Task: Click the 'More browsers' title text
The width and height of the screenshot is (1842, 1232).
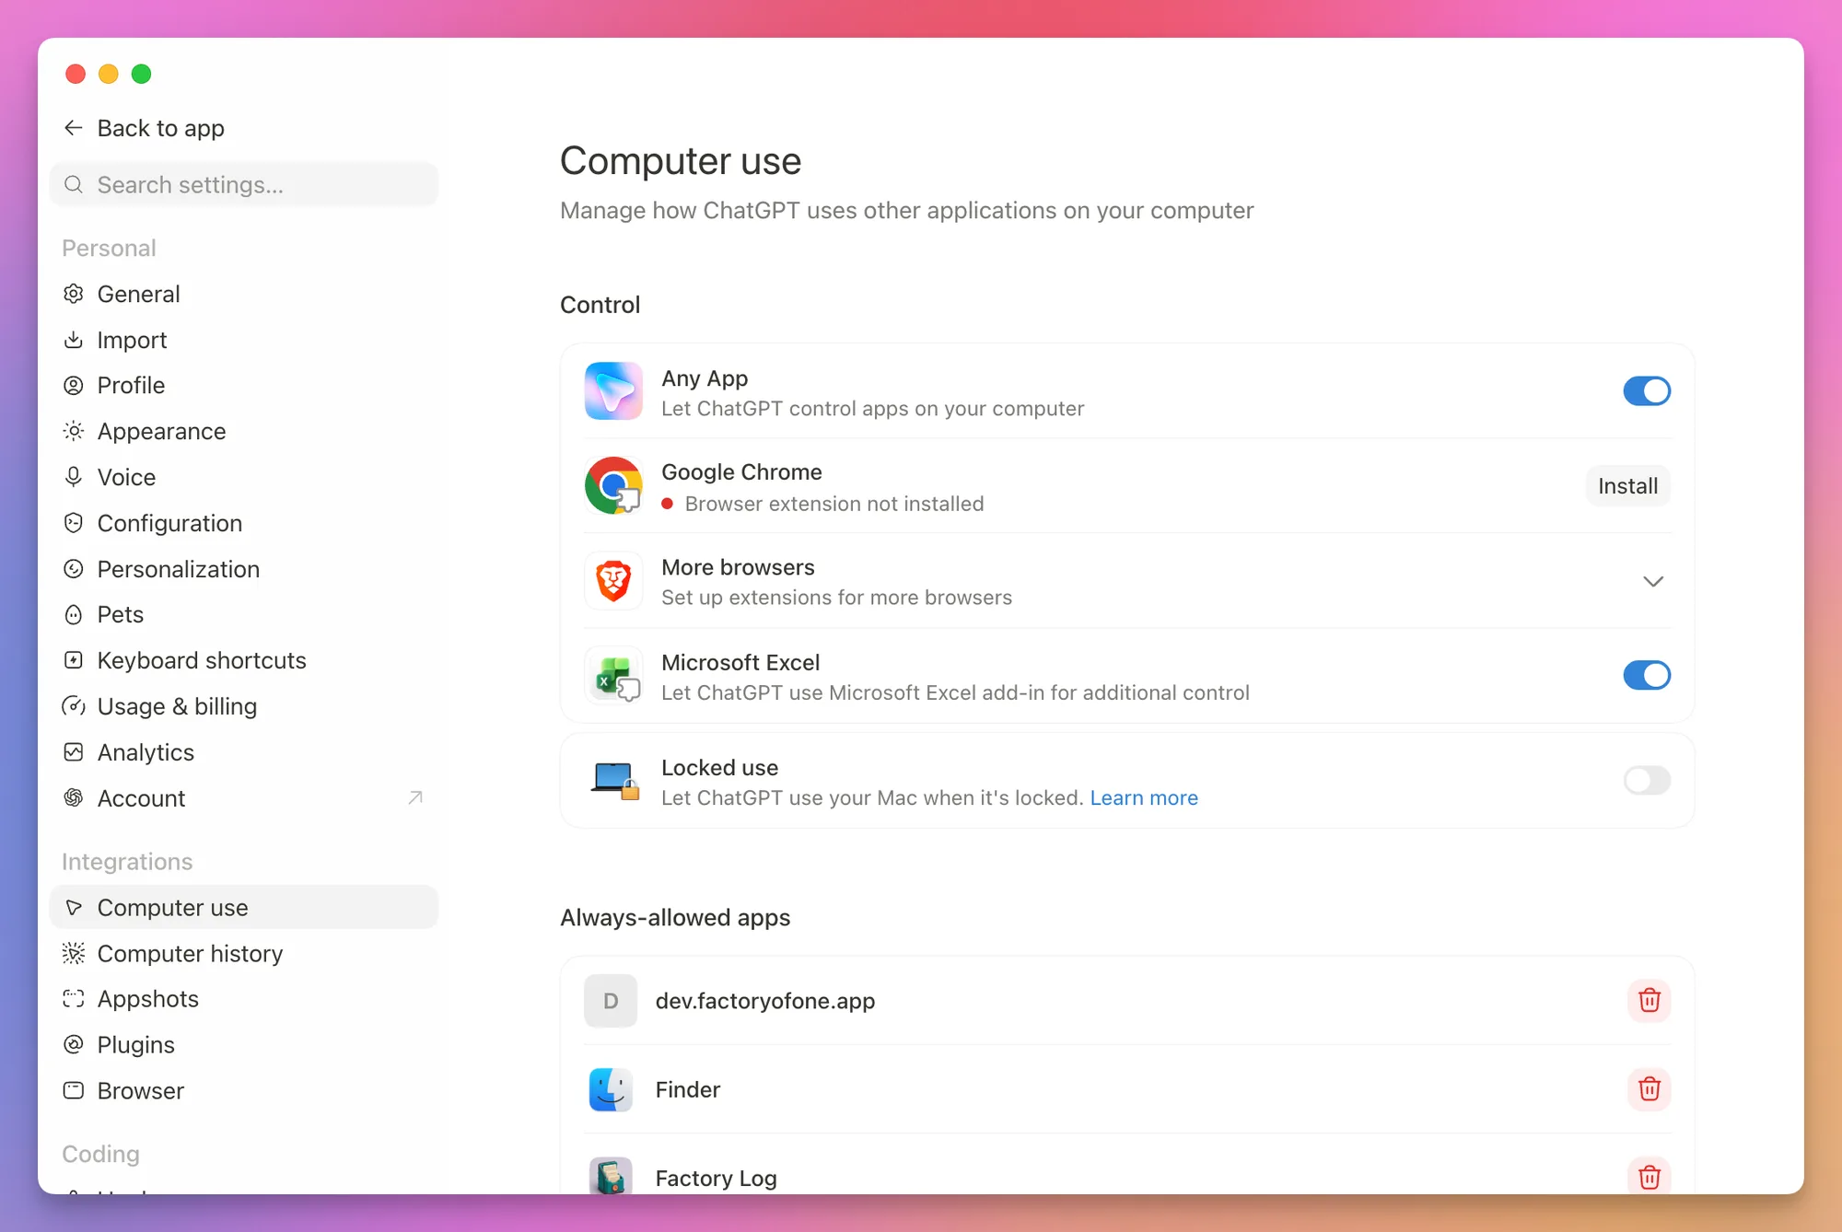Action: coord(738,567)
